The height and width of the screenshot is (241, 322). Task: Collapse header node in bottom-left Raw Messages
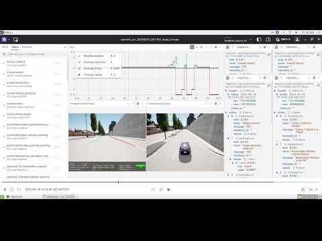tap(226, 91)
